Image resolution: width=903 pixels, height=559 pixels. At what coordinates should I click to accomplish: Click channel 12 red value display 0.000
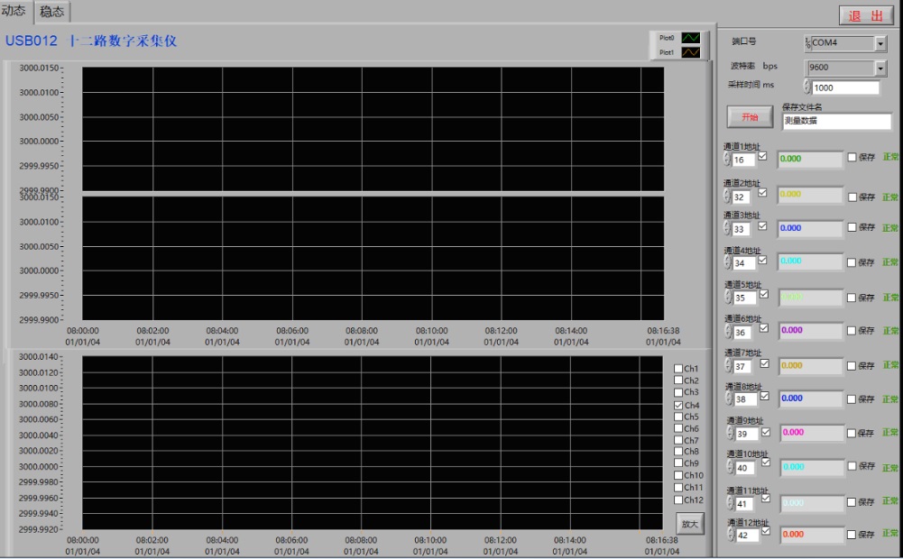812,535
